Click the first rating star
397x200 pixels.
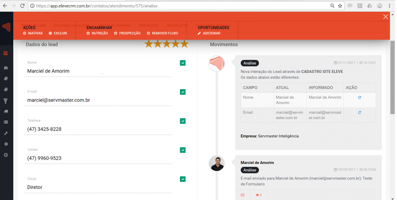pos(148,44)
